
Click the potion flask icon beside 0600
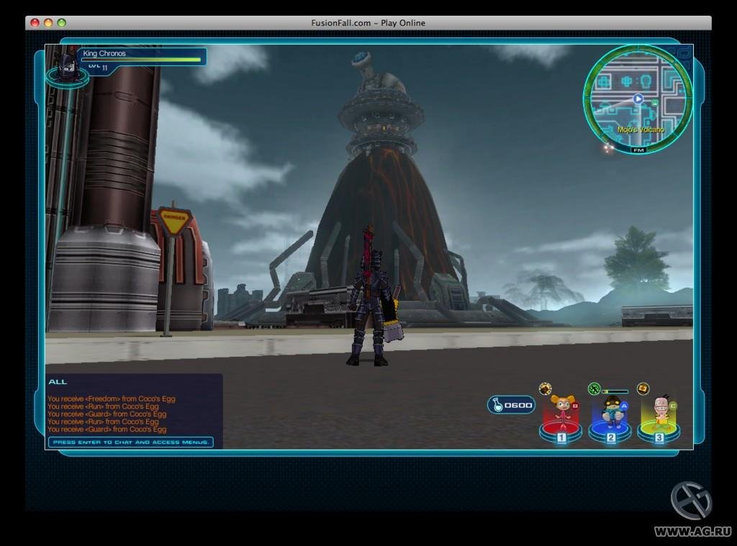click(x=497, y=405)
